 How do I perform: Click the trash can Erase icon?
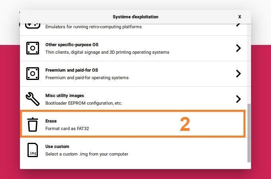pos(33,125)
